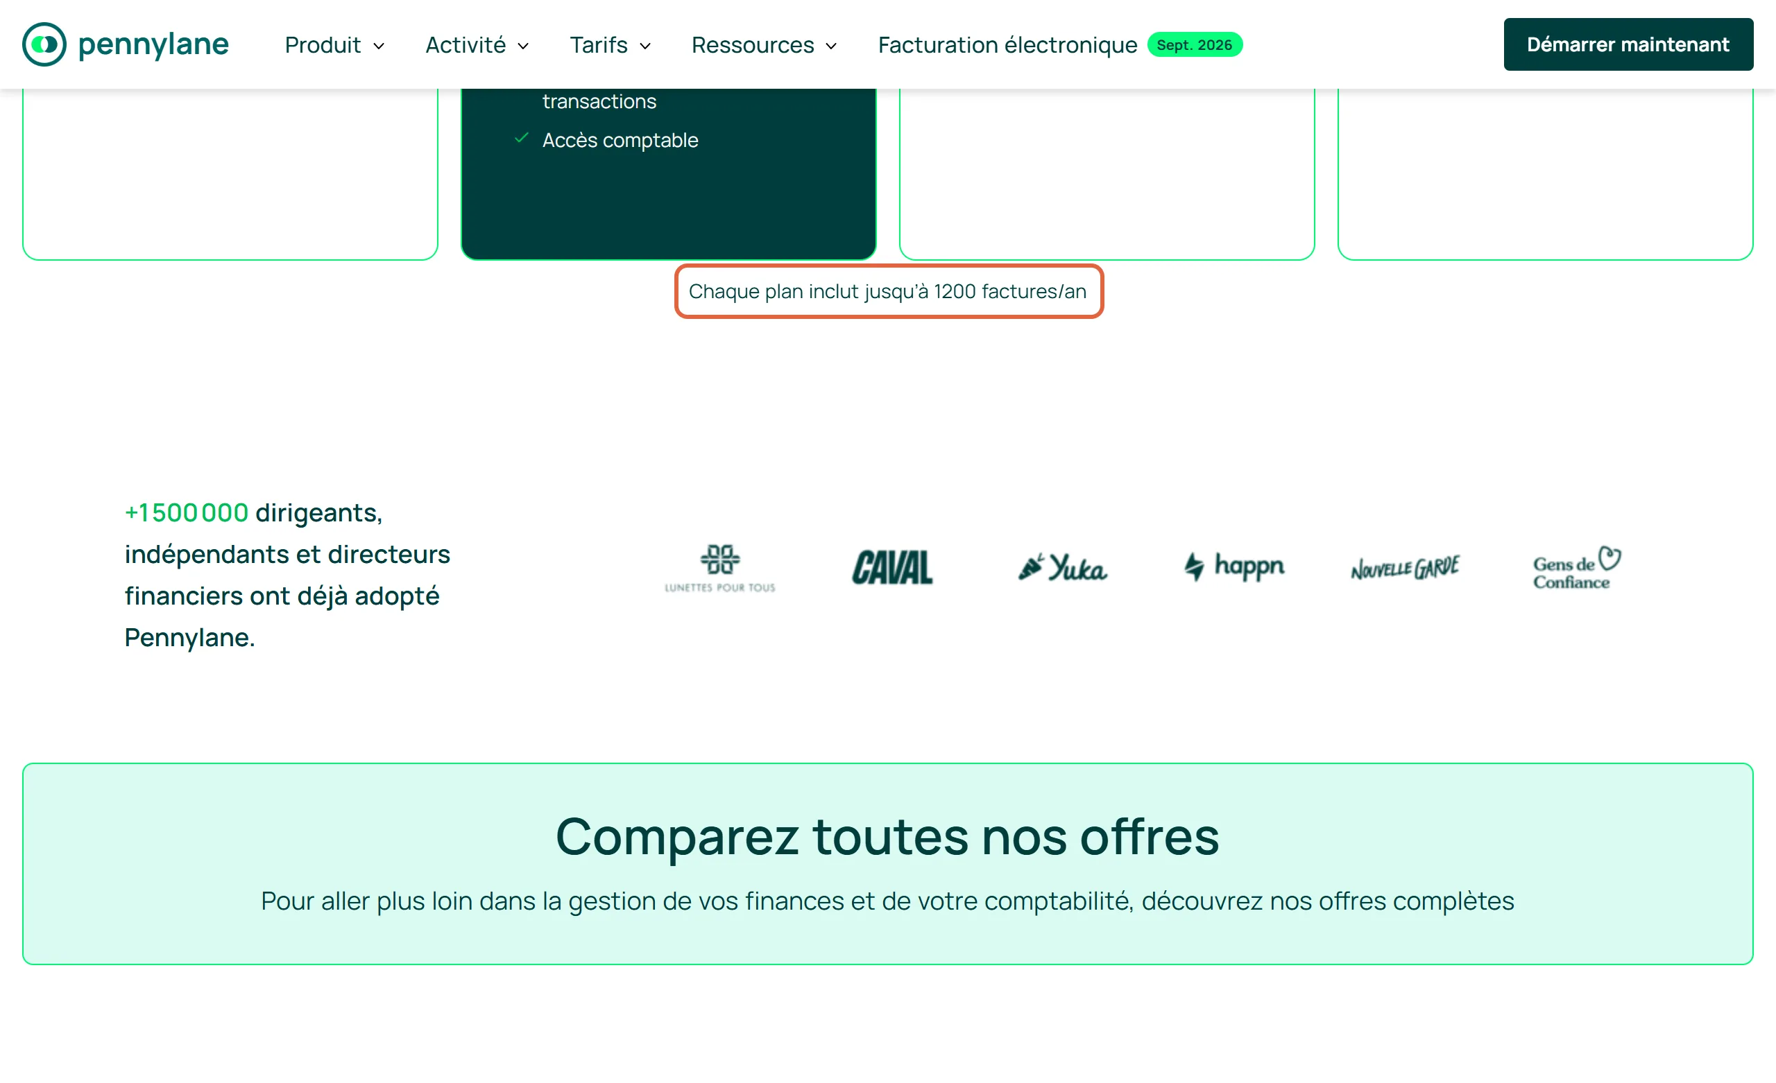This screenshot has width=1776, height=1083.
Task: Open the Tarifs menu
Action: coord(598,45)
